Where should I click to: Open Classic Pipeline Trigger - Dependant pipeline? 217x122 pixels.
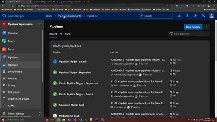[x=78, y=83]
